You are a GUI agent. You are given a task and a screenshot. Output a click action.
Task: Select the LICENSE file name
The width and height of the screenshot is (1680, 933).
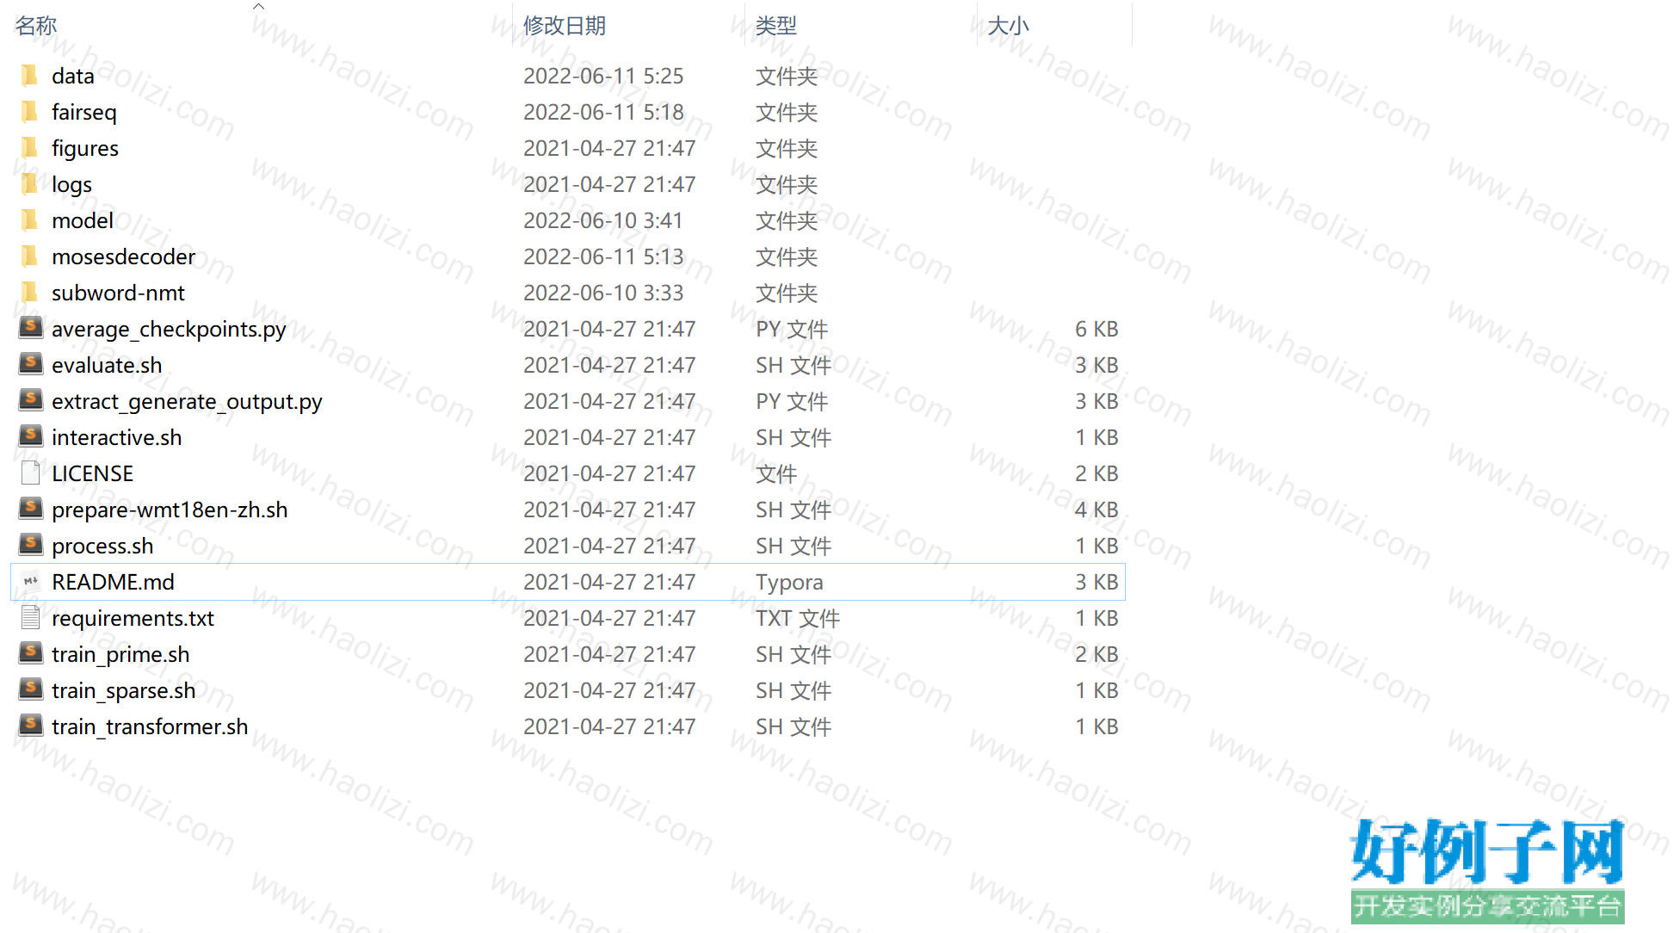coord(93,474)
